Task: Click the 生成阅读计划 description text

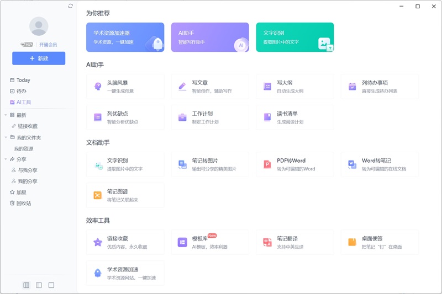Action: pos(290,122)
